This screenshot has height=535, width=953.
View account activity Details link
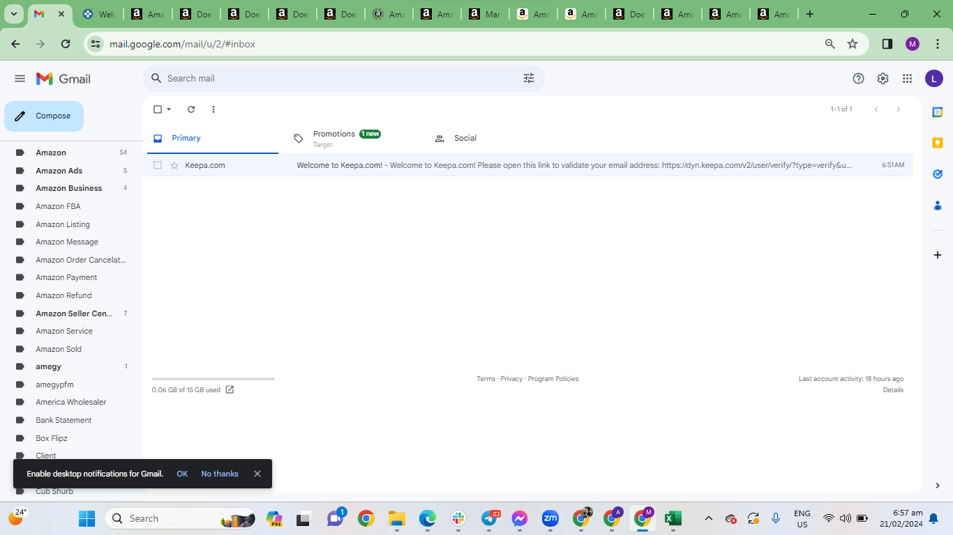click(893, 390)
